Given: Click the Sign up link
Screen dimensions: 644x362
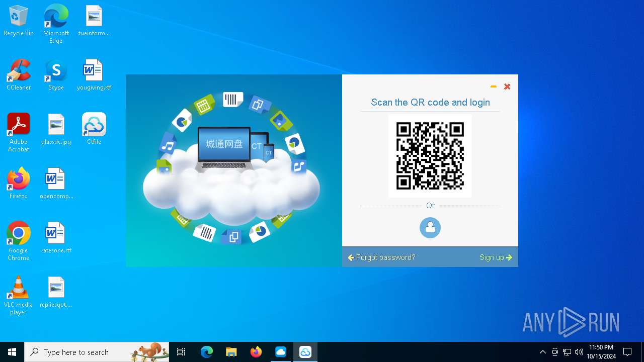Looking at the screenshot, I should click(496, 257).
